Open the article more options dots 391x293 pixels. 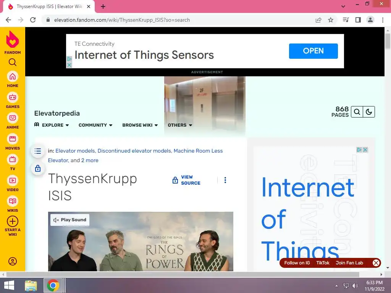tap(225, 180)
